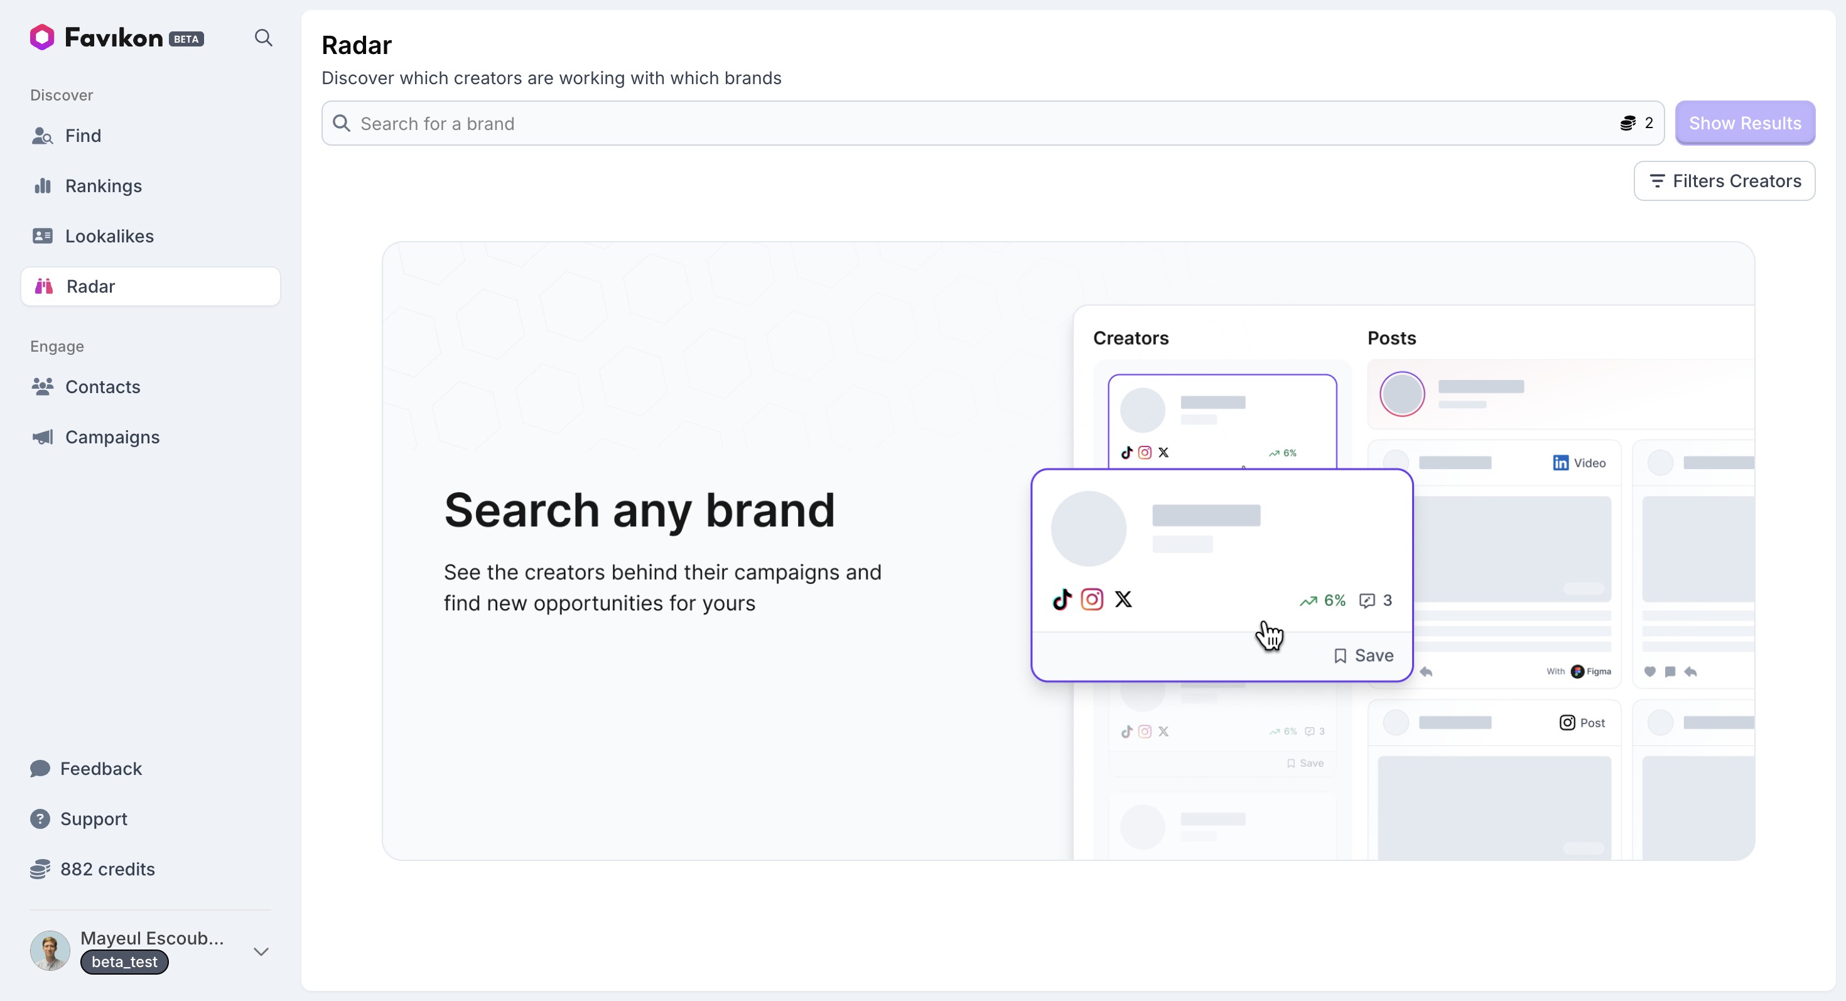Screen dimensions: 1846x1001
Task: Open the Filters Creators panel
Action: point(1724,181)
